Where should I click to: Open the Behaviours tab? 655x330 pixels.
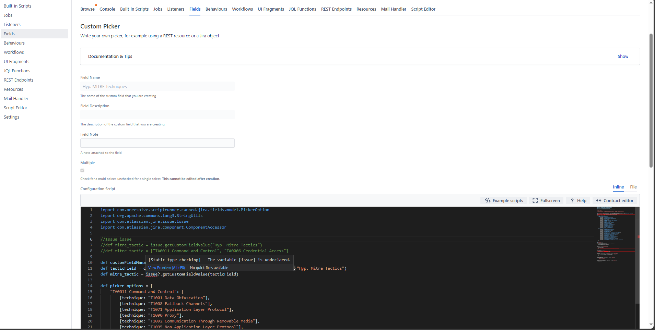[x=216, y=9]
